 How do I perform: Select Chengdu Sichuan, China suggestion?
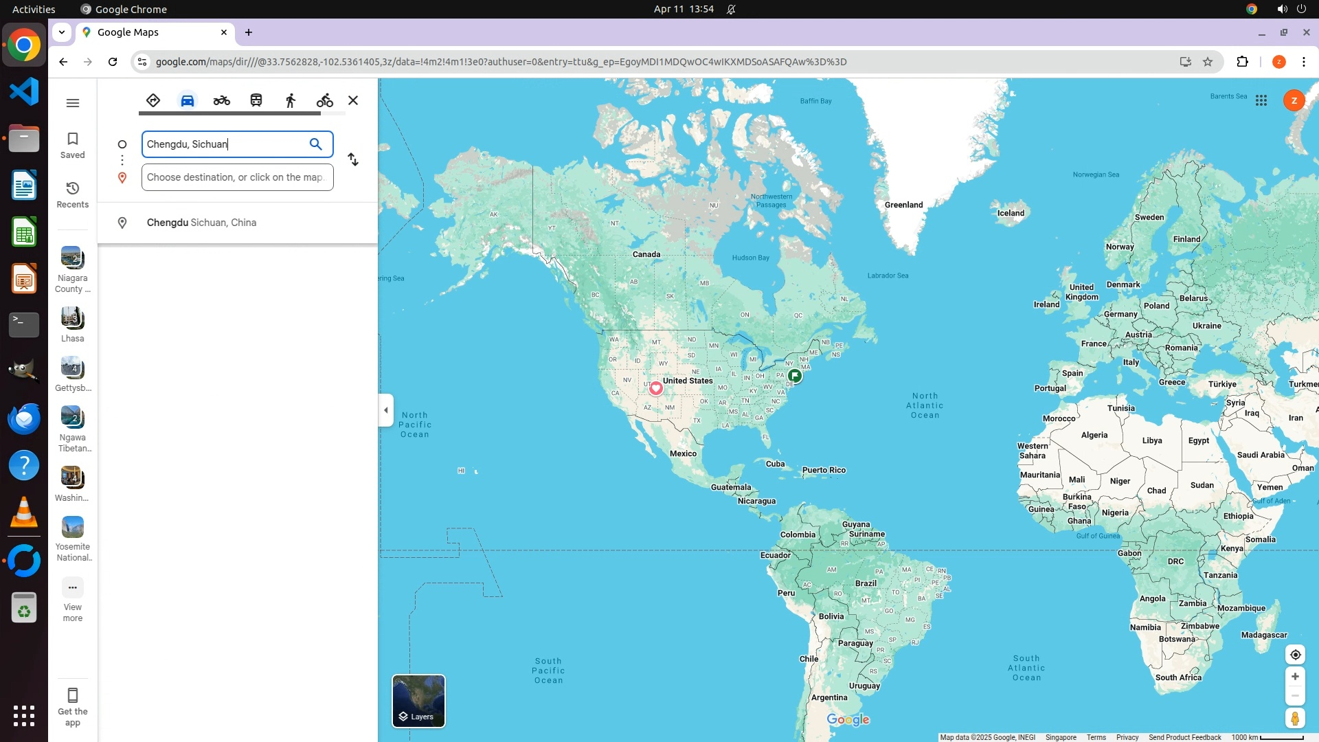pyautogui.click(x=201, y=223)
